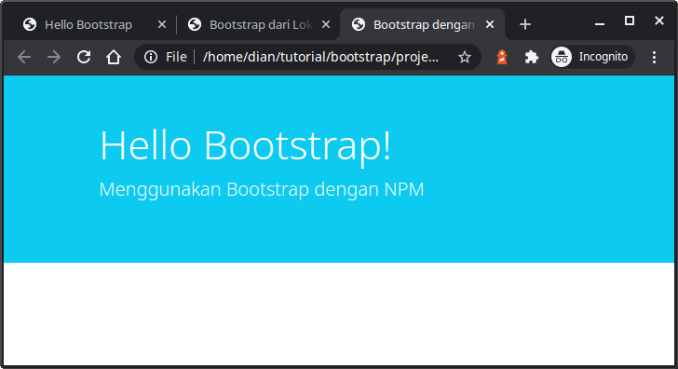Maximize the browser window
678x369 pixels.
630,20
